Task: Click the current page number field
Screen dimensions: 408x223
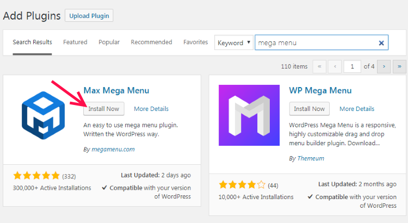Action: 353,66
